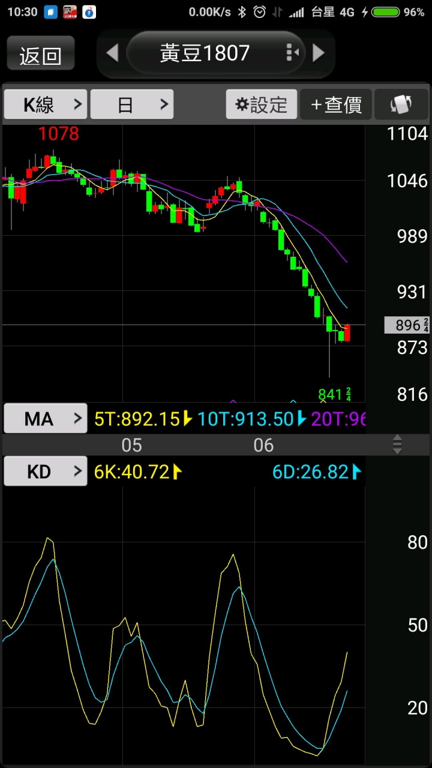
Task: Go to next contract with right arrow
Action: click(319, 53)
